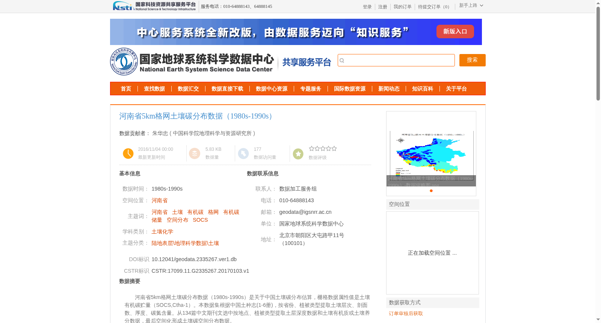Open the 数据中心资源 menu item
Screen dimensions: 601x323
click(272, 89)
